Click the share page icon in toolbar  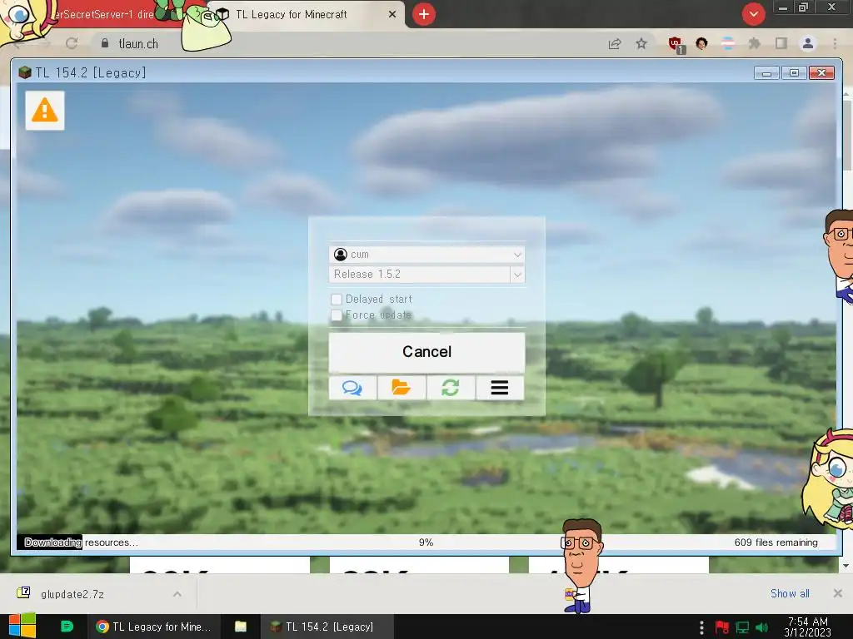click(x=615, y=43)
